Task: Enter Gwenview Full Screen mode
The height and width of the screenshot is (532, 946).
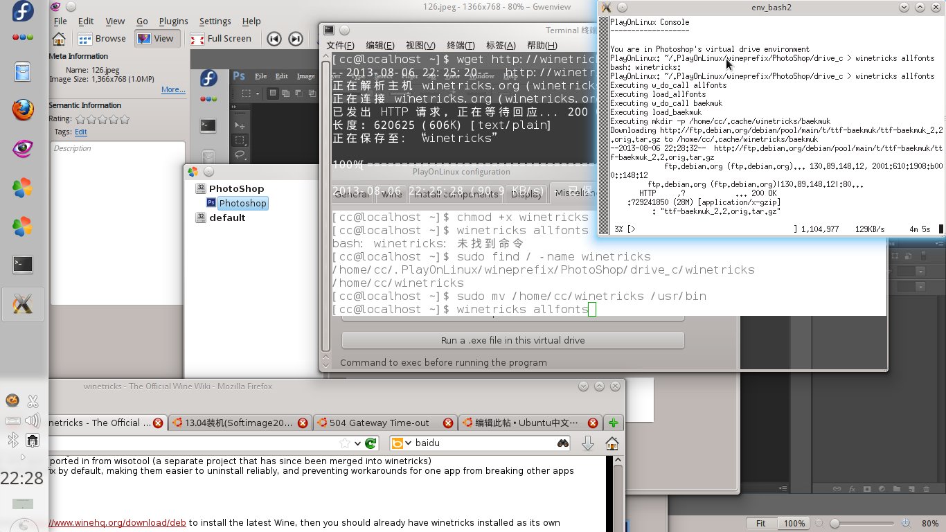Action: tap(221, 39)
